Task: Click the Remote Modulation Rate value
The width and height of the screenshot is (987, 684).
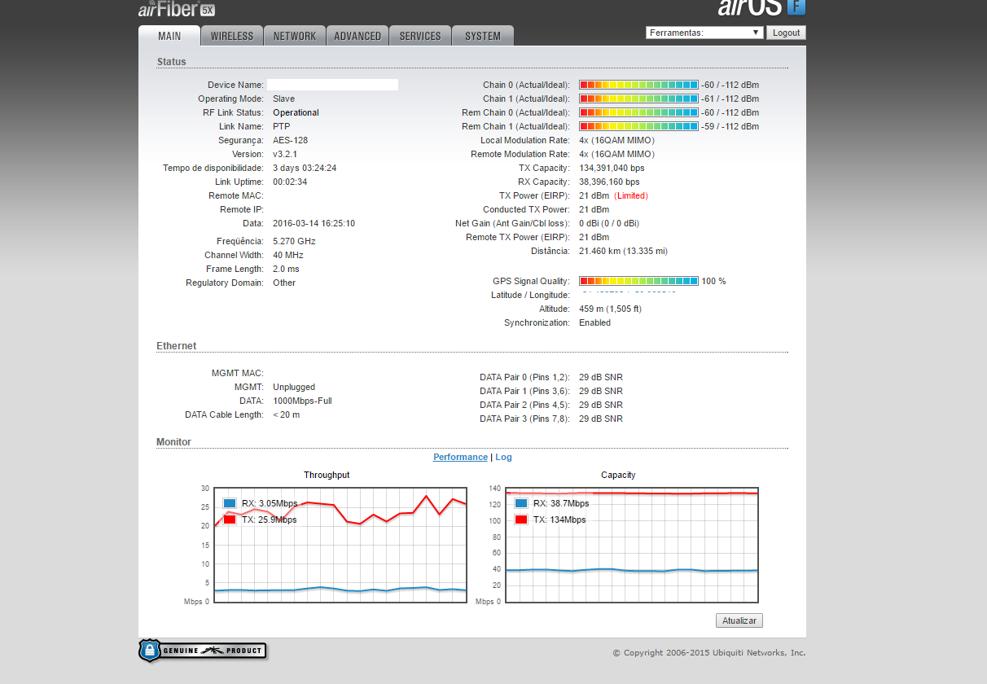Action: pyautogui.click(x=616, y=154)
